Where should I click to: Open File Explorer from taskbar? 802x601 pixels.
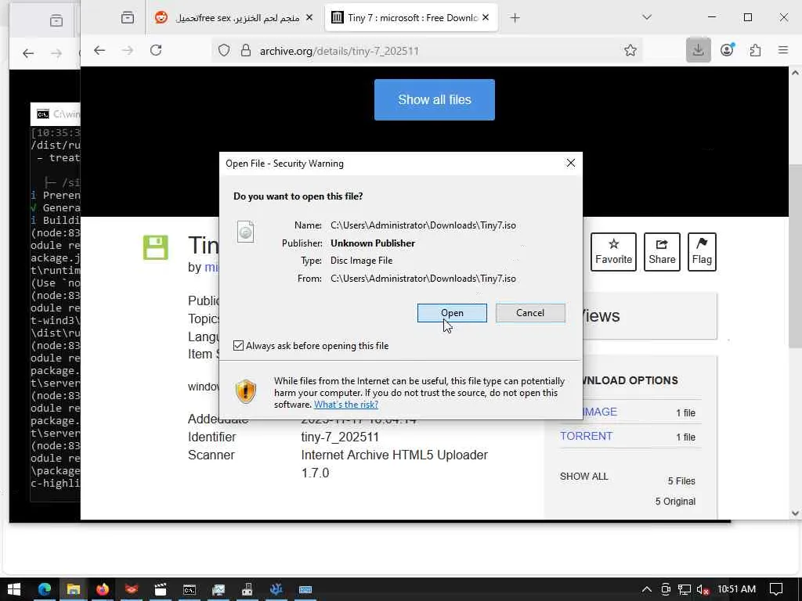point(73,589)
